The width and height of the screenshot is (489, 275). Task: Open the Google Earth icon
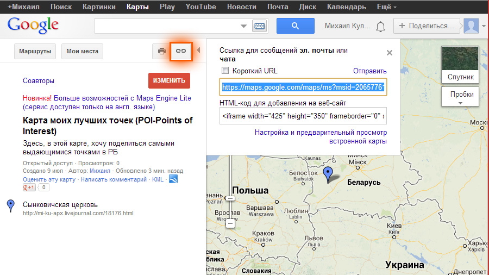click(173, 179)
